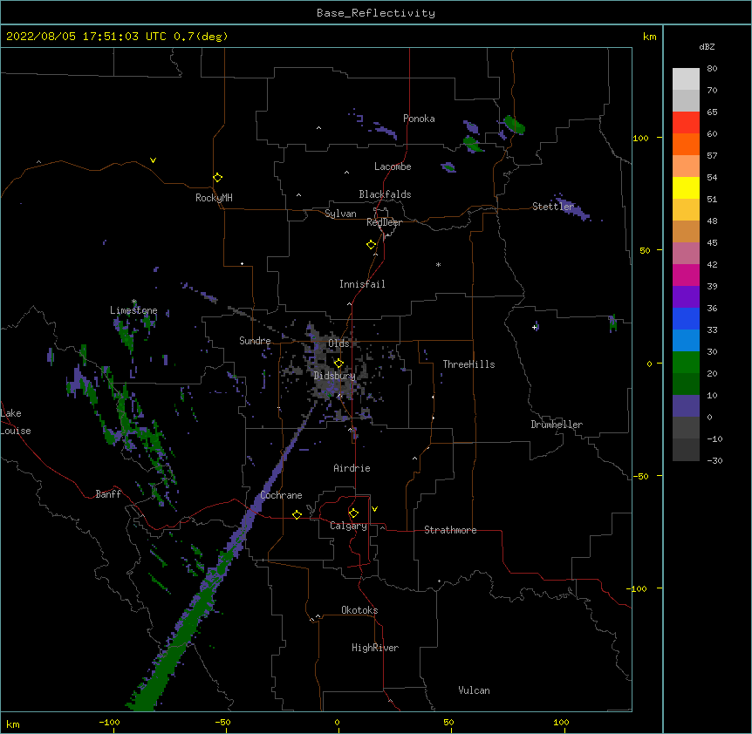
Task: Select the blue 33-36 dBZ legend swatch
Action: coord(686,318)
